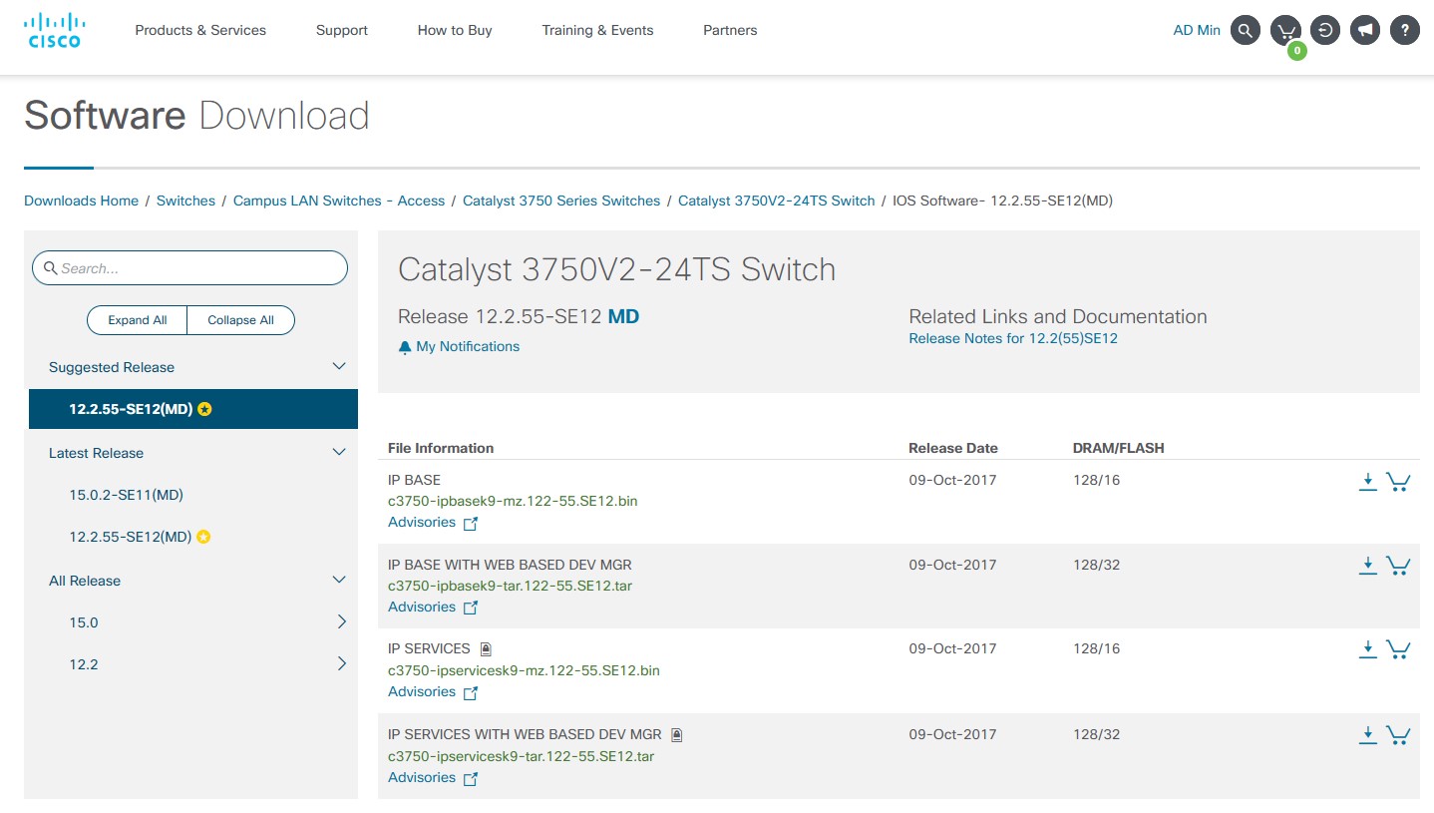The image size is (1434, 813).
Task: Open the search icon in header
Action: tap(1245, 30)
